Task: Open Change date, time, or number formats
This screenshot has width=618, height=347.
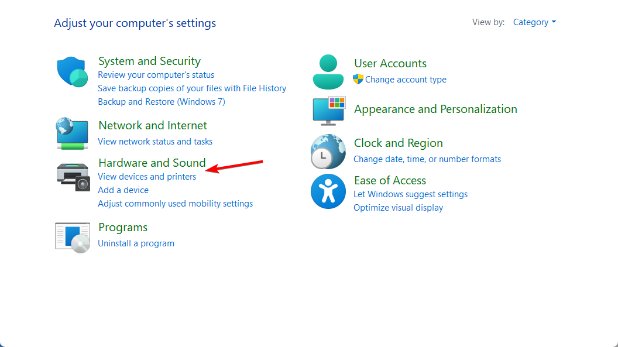Action: tap(427, 159)
